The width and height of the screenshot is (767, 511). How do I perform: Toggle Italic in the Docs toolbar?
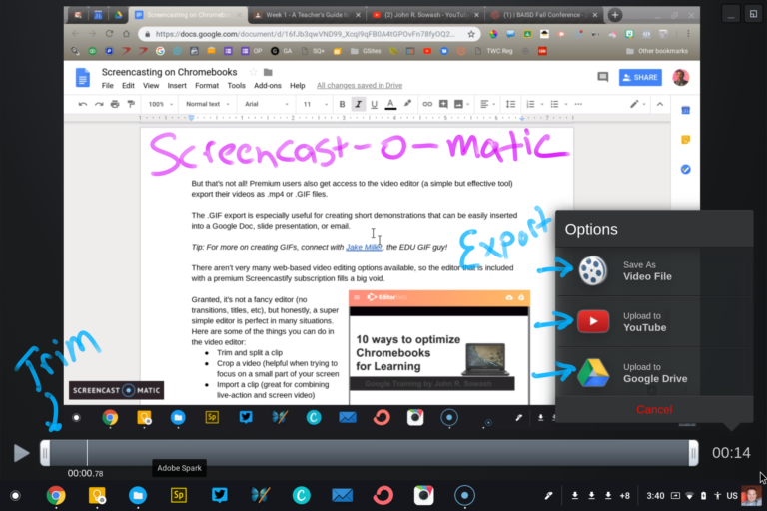(359, 104)
